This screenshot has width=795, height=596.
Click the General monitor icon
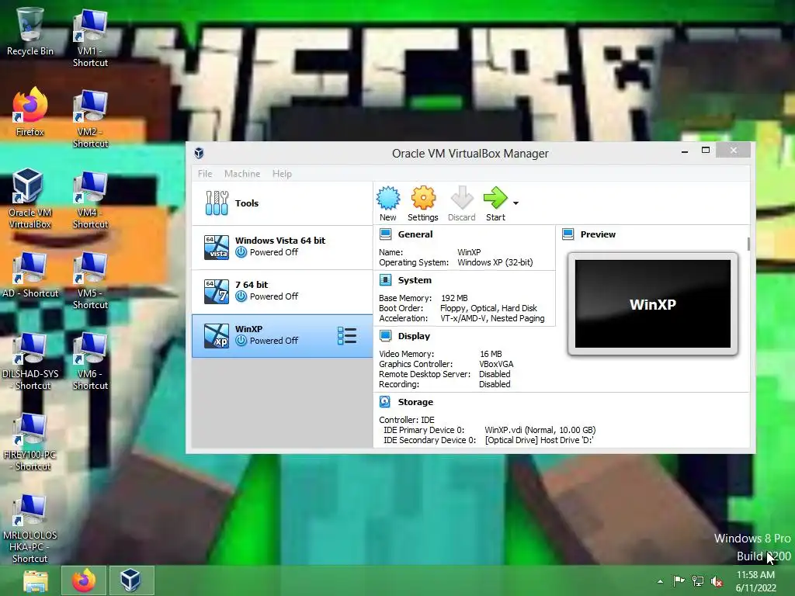(x=385, y=234)
